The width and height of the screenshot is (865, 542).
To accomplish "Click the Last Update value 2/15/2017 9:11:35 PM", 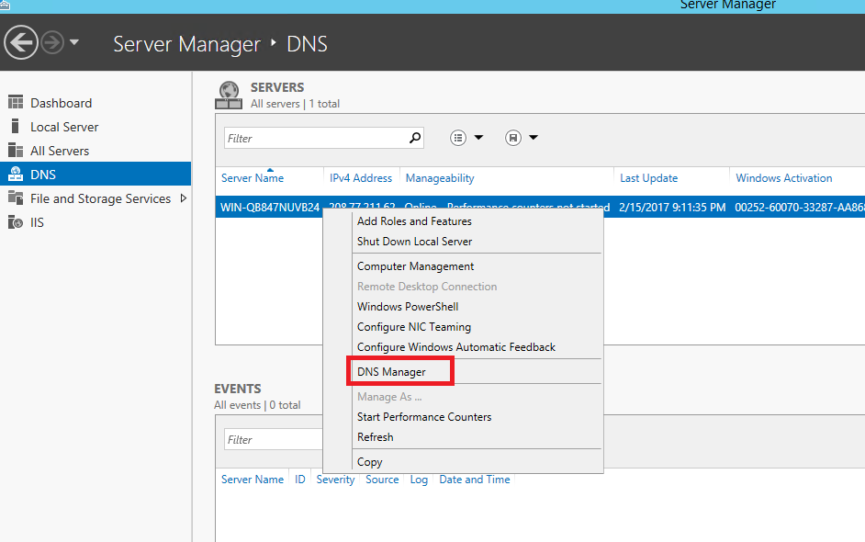I will (x=672, y=207).
